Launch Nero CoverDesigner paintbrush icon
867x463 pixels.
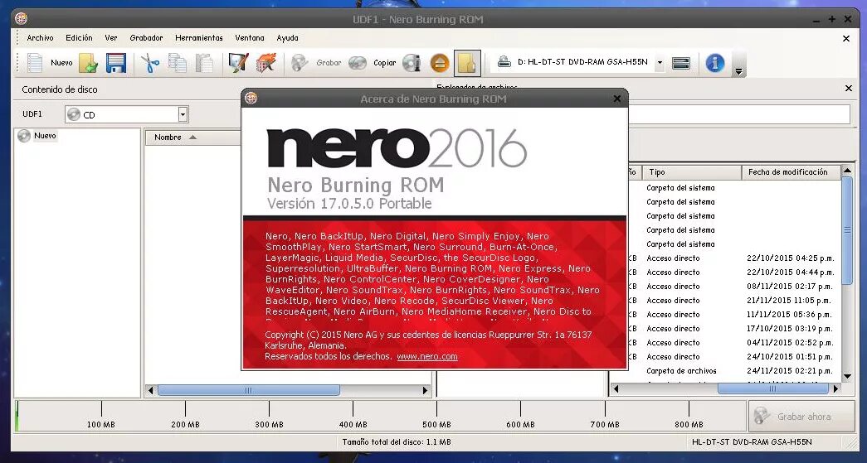[238, 63]
